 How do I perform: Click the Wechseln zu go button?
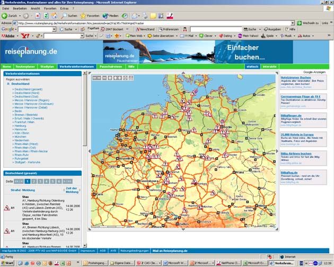tap(308, 23)
